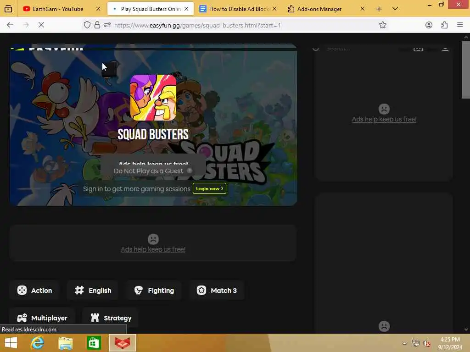Viewport: 470px width, 352px height.
Task: Click the sad face icon in the sidebar ad
Action: [x=384, y=109]
